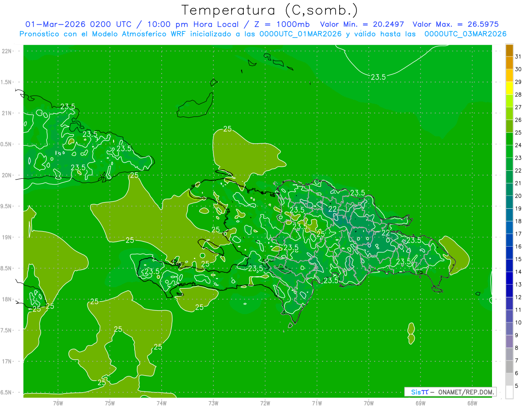The image size is (530, 409).
Task: Click the '25' label atop the blob north of Haiti
Action: pyautogui.click(x=227, y=129)
